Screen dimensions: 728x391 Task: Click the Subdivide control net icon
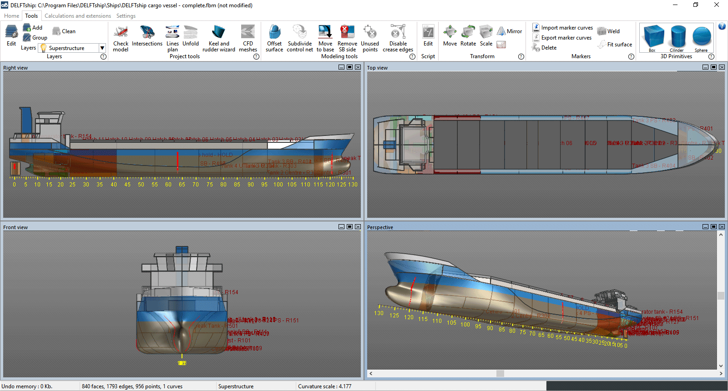point(299,38)
